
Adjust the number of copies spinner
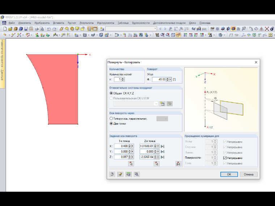(x=123, y=80)
